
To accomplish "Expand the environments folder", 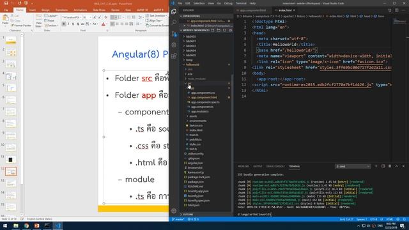I will coord(197,121).
